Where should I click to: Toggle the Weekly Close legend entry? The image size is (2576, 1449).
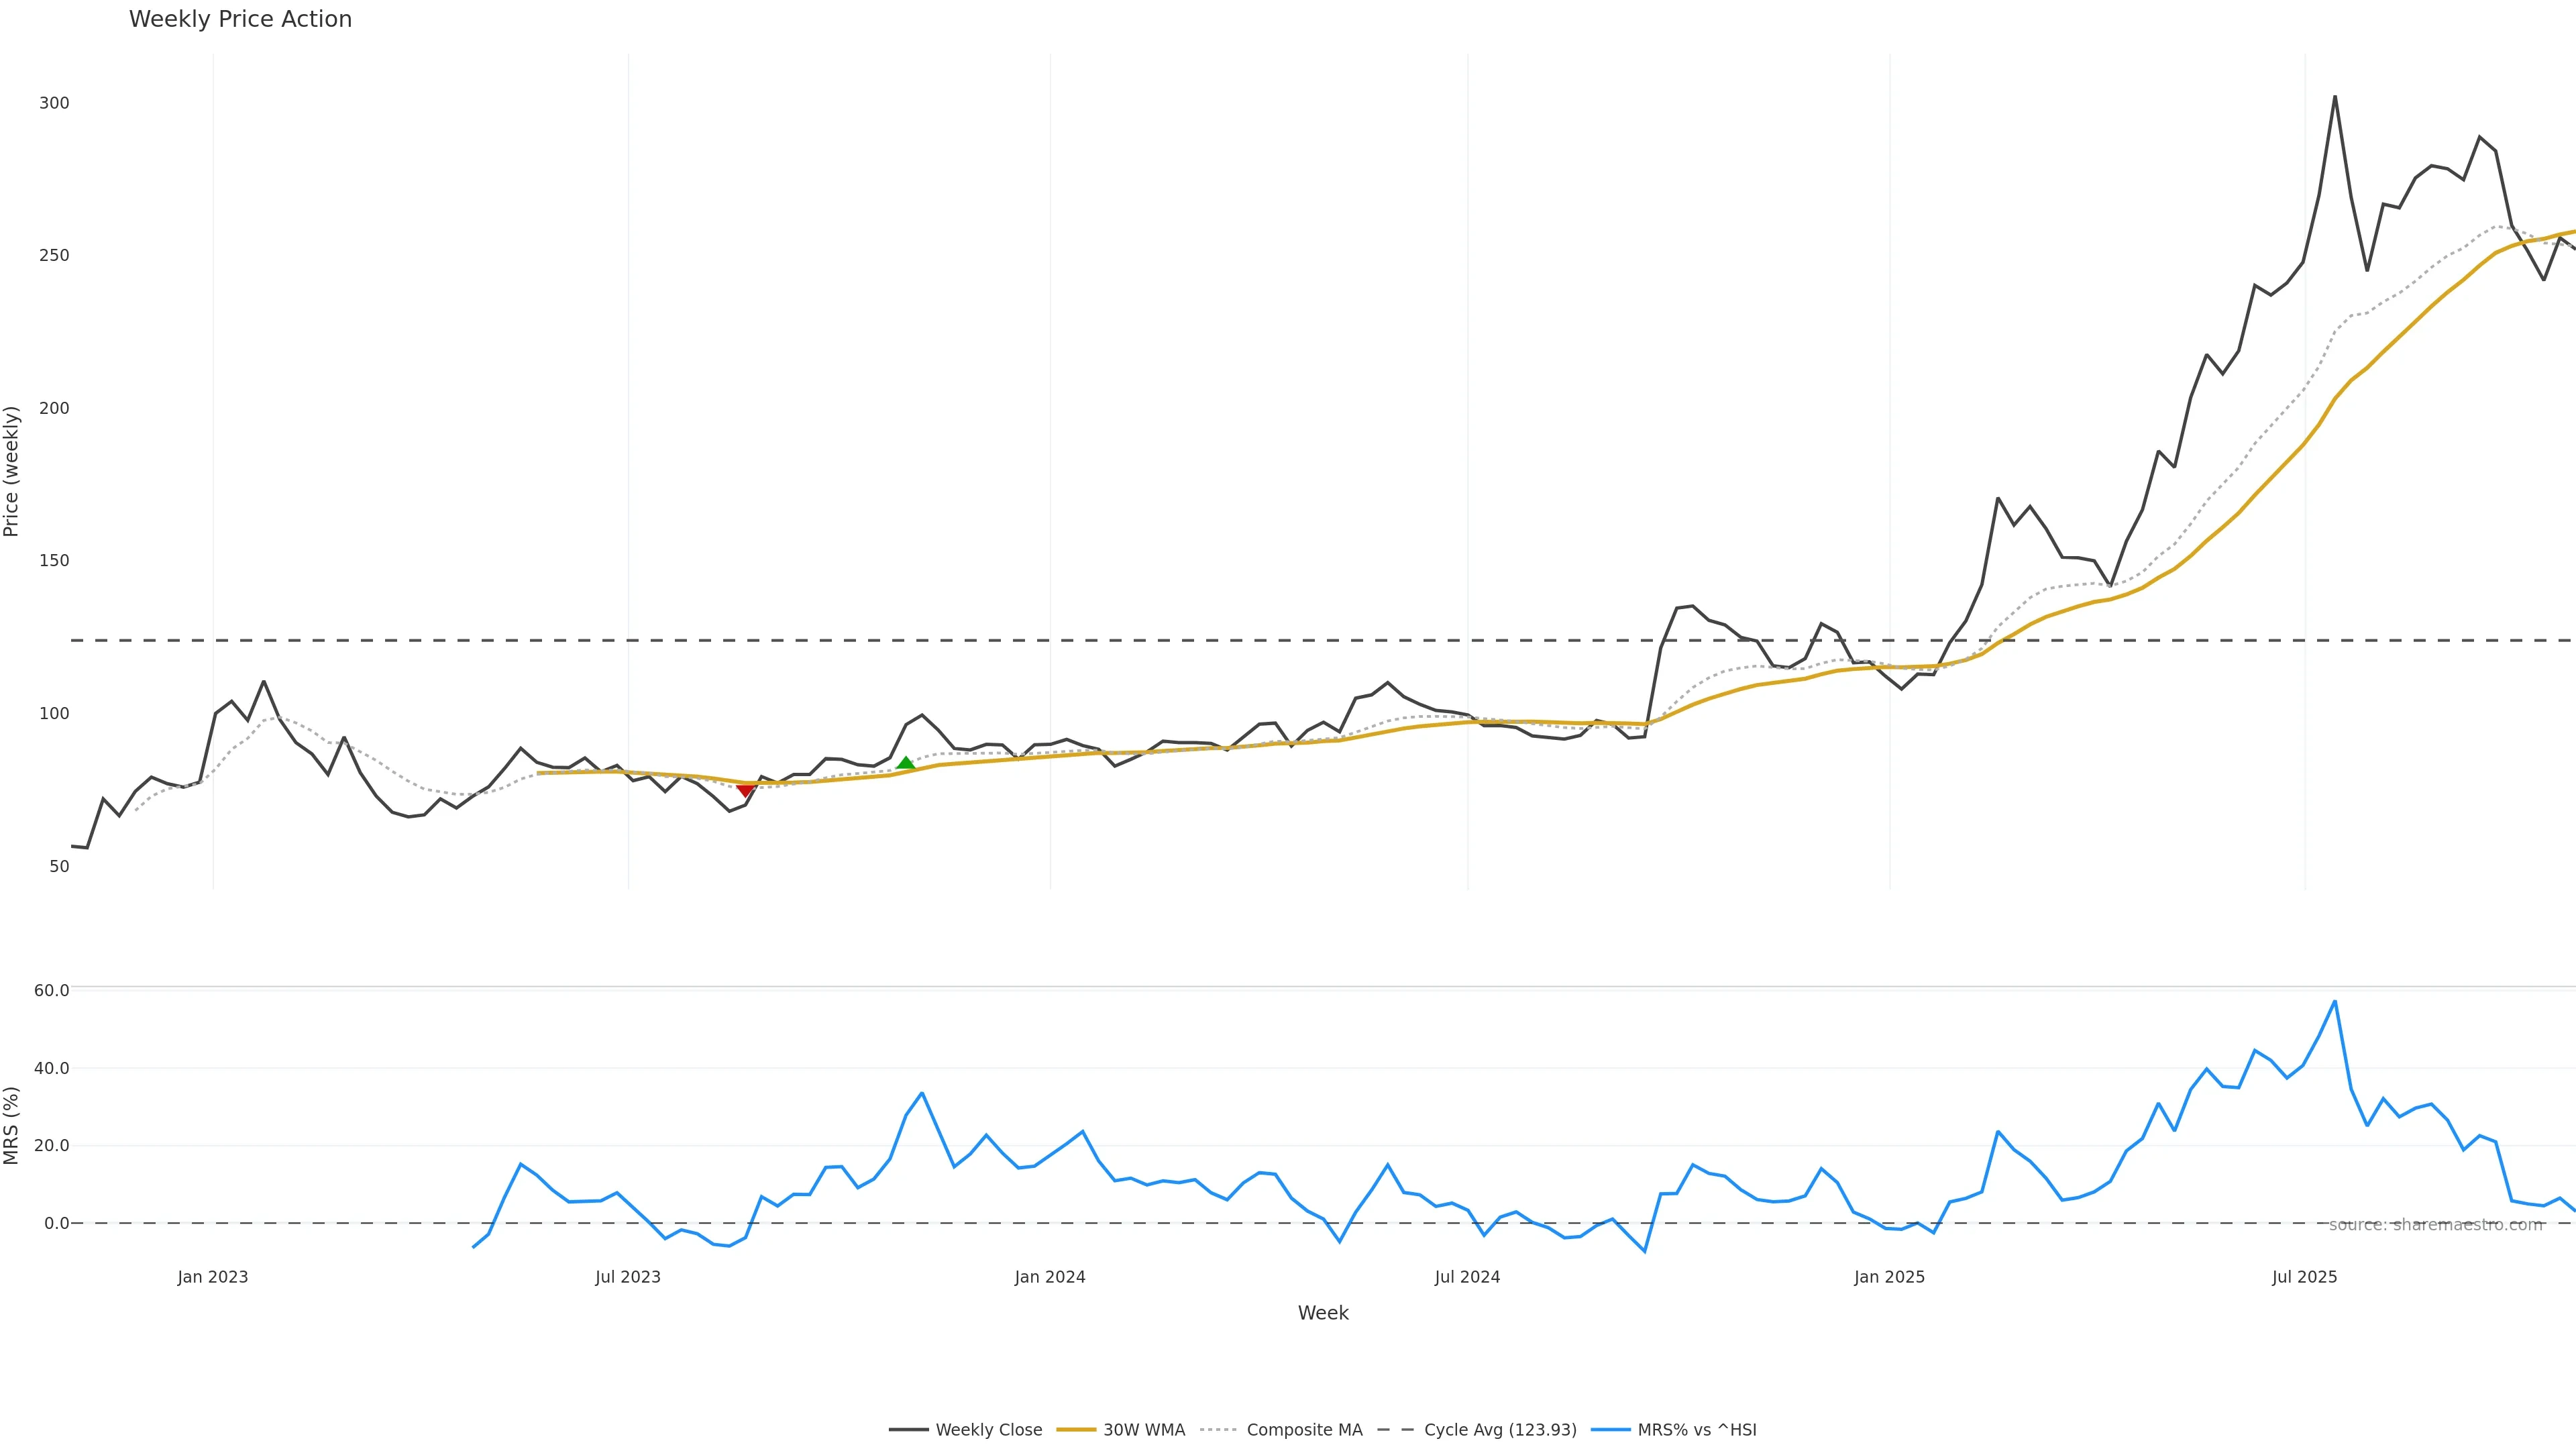965,1430
